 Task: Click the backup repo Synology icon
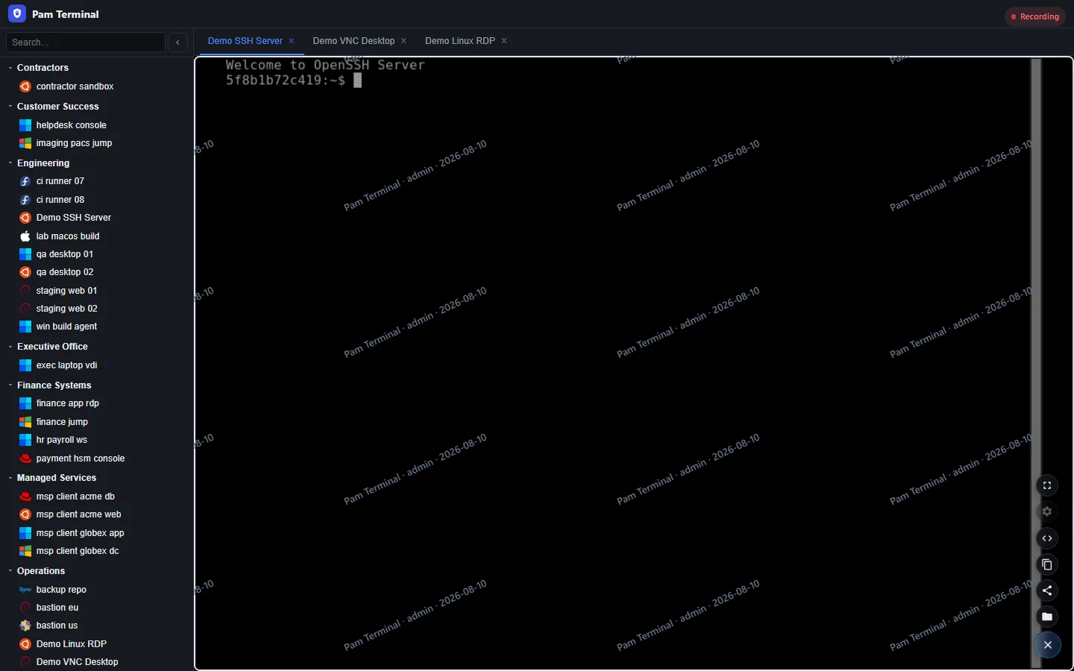pos(25,590)
